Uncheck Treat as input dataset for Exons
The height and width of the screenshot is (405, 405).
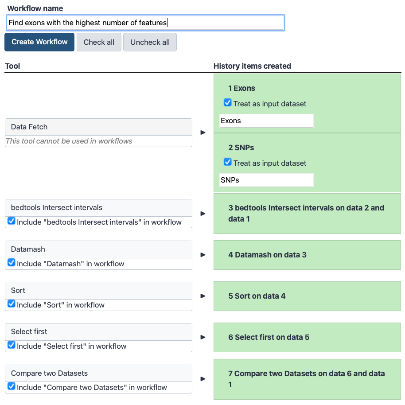pos(228,102)
